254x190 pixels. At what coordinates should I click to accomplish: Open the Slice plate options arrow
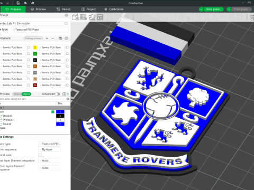(x=201, y=9)
